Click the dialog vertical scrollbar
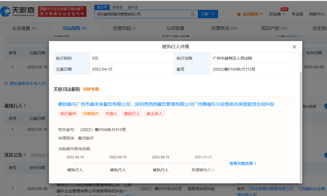 pyautogui.click(x=301, y=127)
